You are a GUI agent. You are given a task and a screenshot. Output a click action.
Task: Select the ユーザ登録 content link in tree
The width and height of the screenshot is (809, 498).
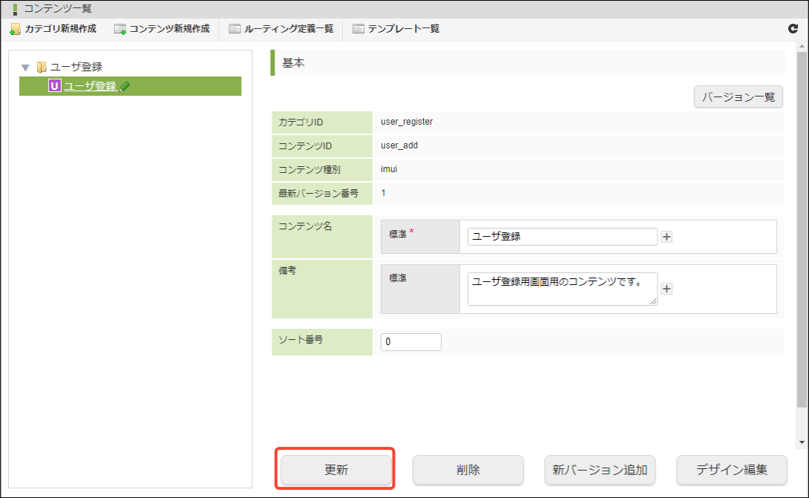pyautogui.click(x=91, y=86)
